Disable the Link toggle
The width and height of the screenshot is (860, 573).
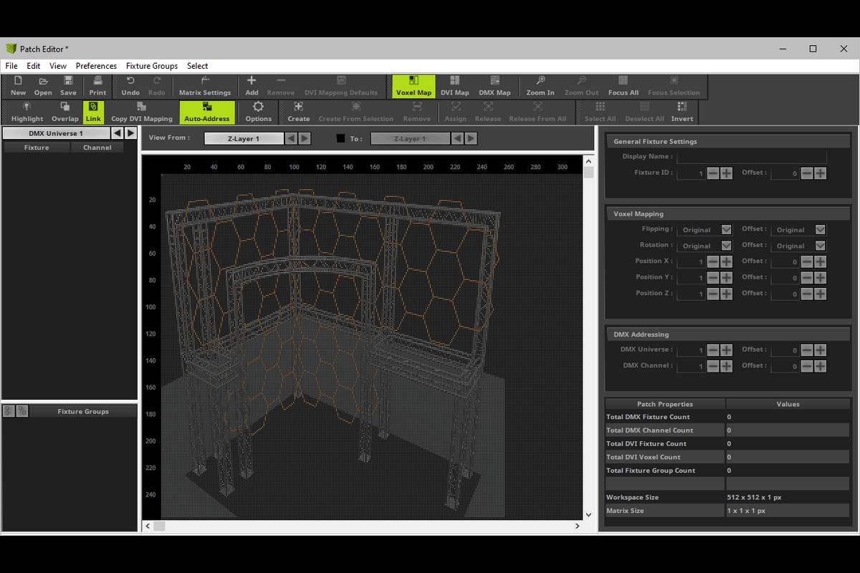pos(93,112)
